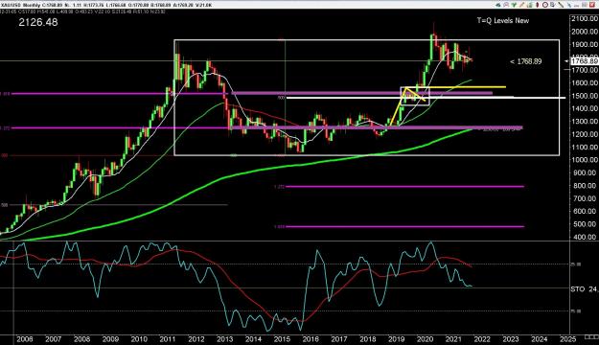Click the T=Q Levels New label

503,21
